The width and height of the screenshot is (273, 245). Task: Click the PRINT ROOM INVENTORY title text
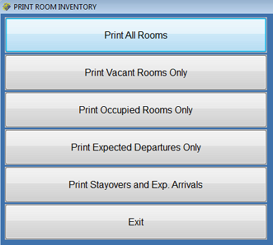(x=55, y=7)
